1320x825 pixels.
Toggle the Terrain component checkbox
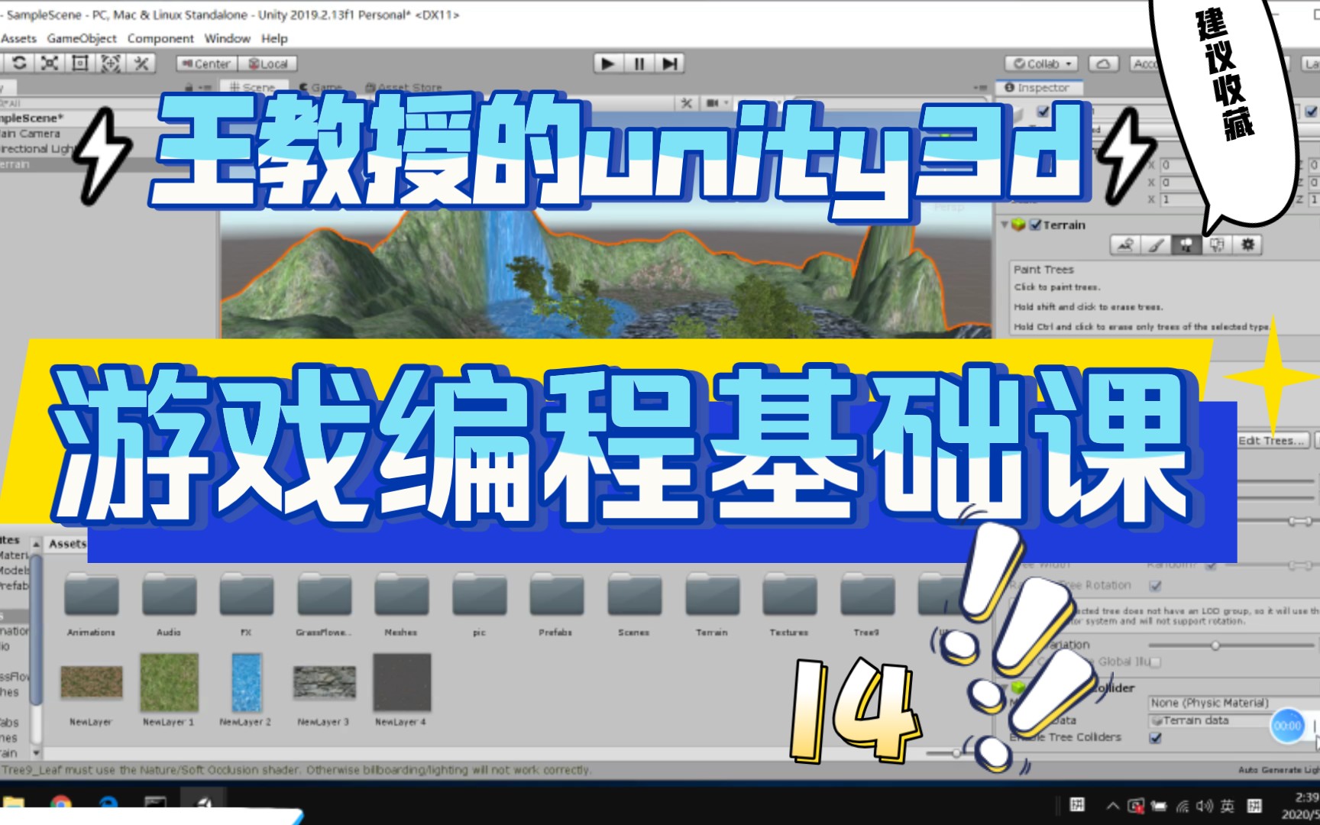coord(1037,225)
